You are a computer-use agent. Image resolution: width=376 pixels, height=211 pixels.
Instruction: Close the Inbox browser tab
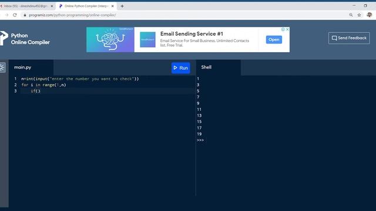click(x=52, y=6)
